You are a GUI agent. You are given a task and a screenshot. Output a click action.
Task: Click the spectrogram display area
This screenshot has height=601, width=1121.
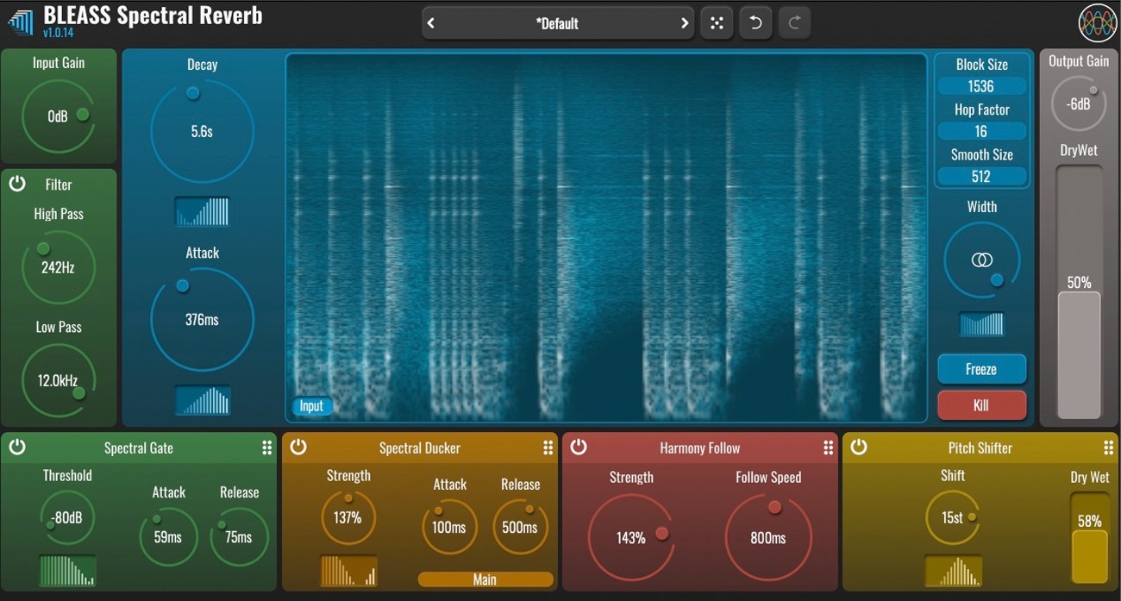click(606, 238)
